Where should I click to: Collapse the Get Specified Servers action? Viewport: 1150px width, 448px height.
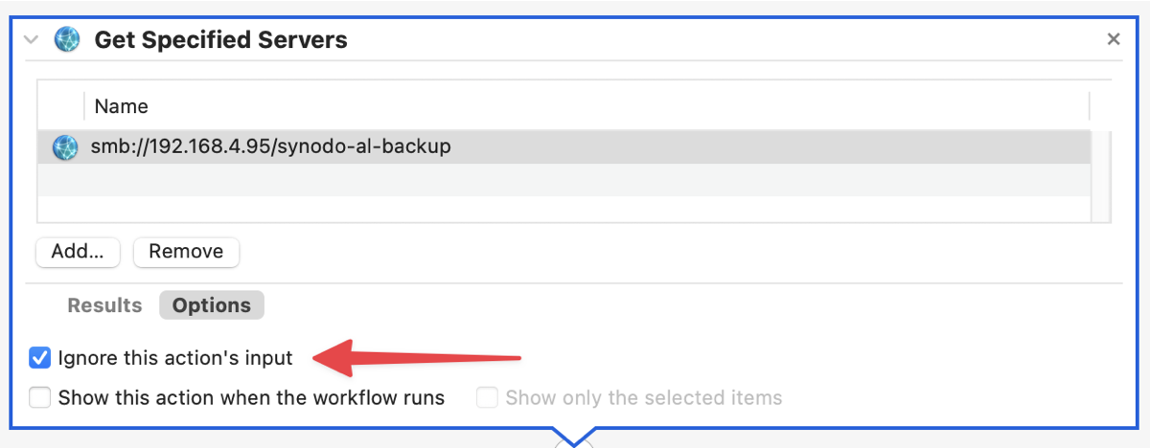[31, 40]
